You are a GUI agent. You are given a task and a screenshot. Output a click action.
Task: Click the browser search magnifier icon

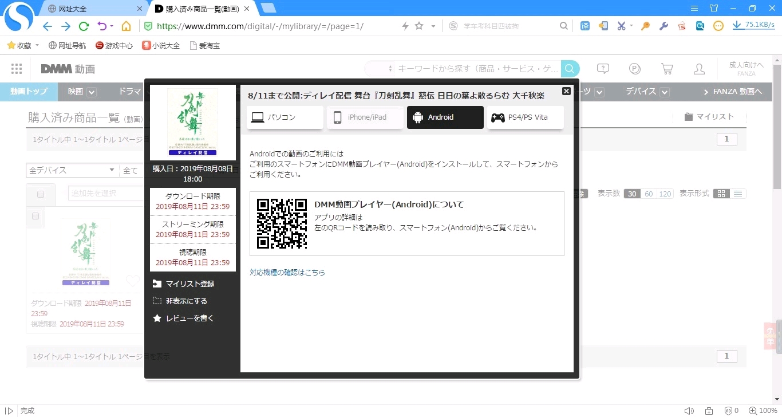coord(564,26)
